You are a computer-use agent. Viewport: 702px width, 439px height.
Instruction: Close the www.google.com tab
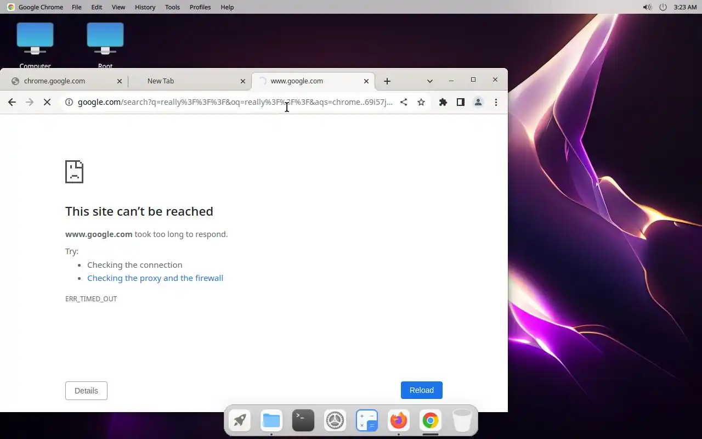pos(366,81)
